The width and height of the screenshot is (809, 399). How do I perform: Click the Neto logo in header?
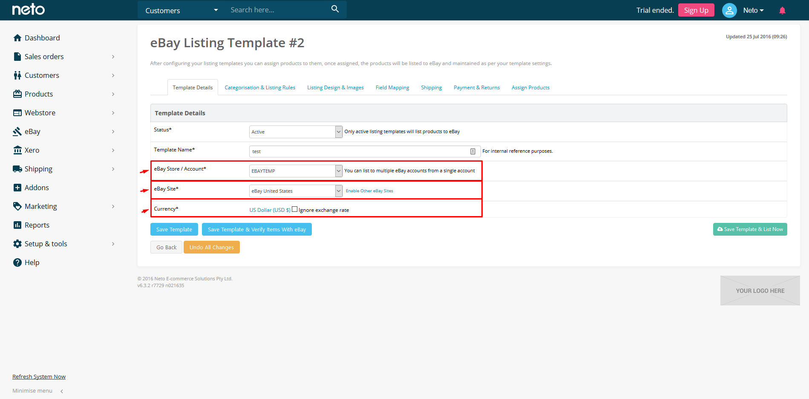click(28, 9)
